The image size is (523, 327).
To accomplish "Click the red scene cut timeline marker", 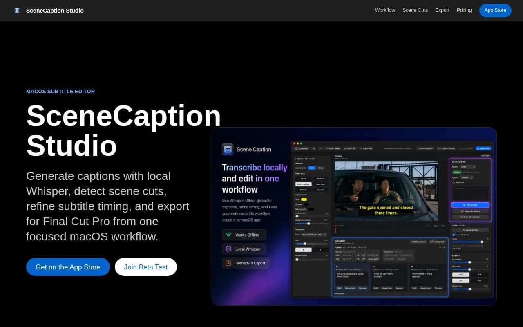I will pos(335,230).
